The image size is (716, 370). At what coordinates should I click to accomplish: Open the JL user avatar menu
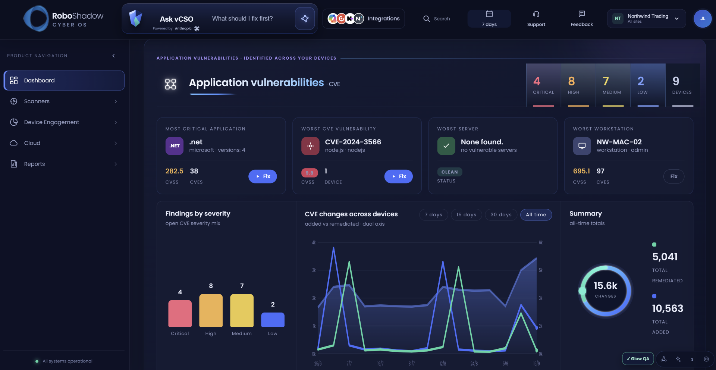pyautogui.click(x=703, y=19)
